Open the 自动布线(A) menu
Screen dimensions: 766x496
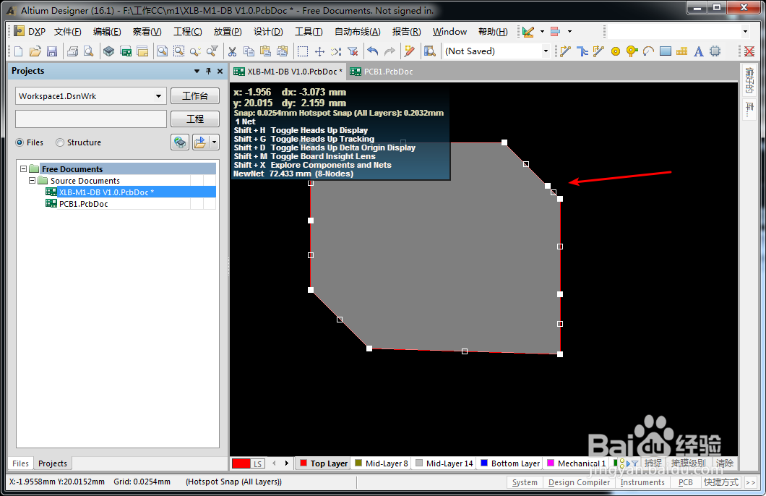click(x=357, y=31)
